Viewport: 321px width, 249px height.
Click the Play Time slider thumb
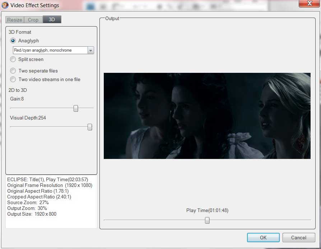pyautogui.click(x=207, y=220)
